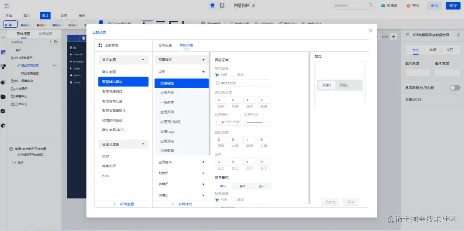Edit the 智慧园区 title pencil icon
This screenshot has width=464, height=231.
(x=253, y=6)
